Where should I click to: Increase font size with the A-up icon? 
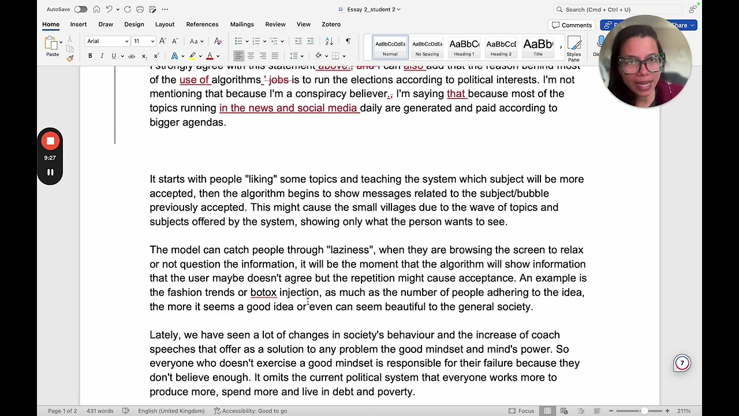pyautogui.click(x=163, y=41)
